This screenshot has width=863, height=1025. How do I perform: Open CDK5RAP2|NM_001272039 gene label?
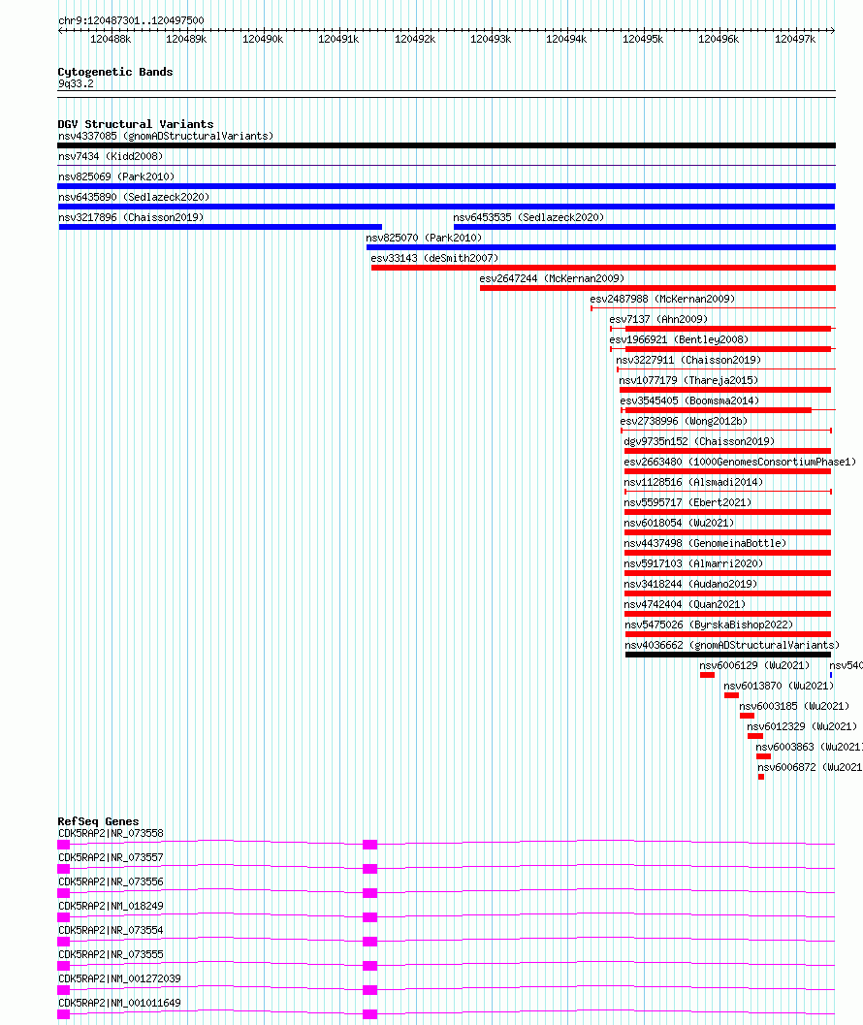[x=119, y=977]
